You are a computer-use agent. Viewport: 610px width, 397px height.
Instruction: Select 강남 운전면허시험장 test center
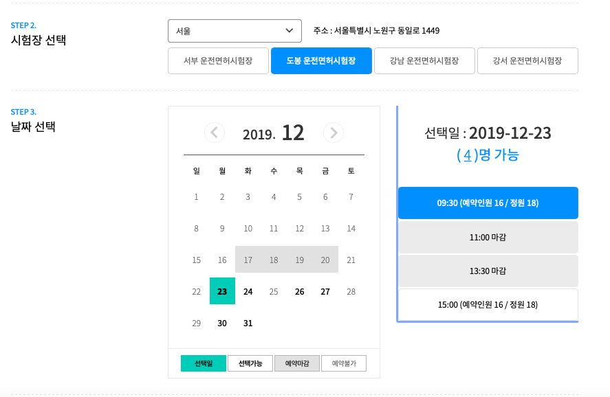(424, 60)
